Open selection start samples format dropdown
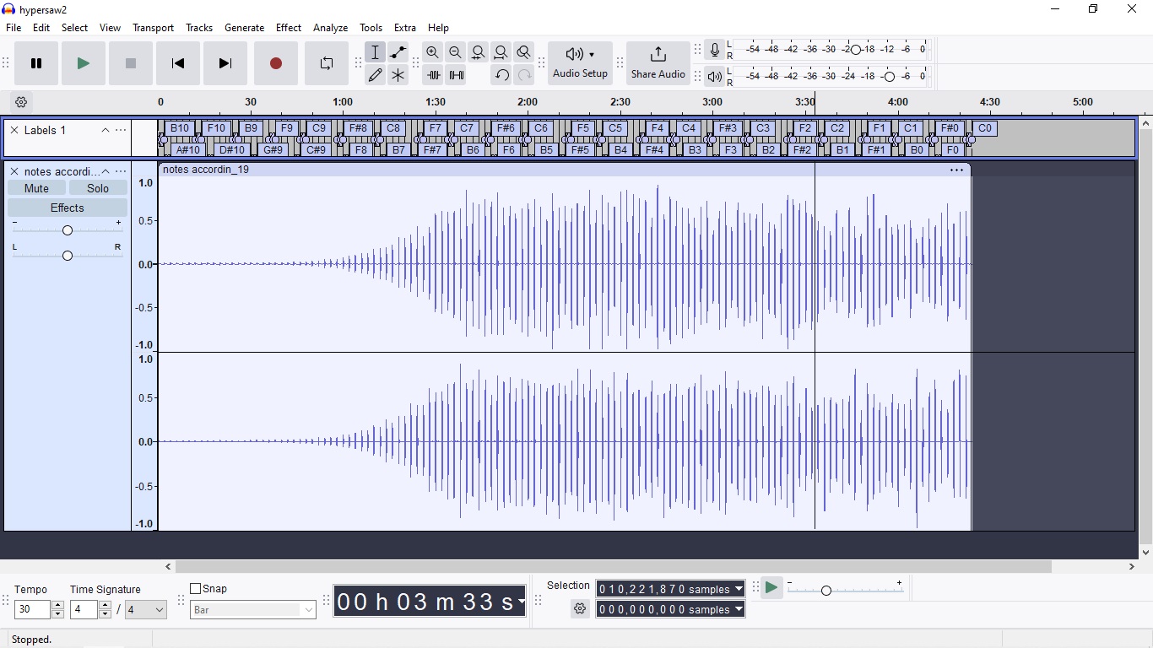Image resolution: width=1153 pixels, height=648 pixels. click(739, 589)
